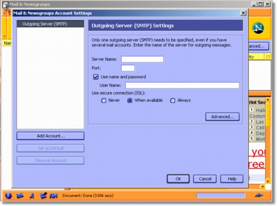Close the Account Settings dialog
The image size is (277, 206).
click(x=243, y=13)
